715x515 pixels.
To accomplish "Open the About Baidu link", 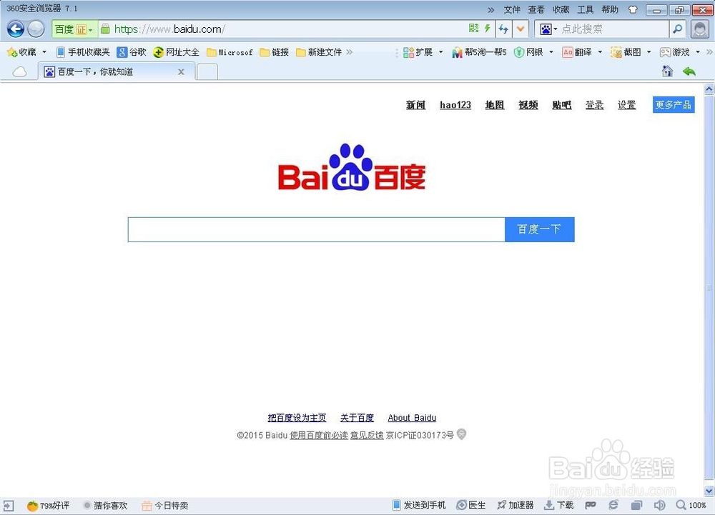I will [x=412, y=418].
